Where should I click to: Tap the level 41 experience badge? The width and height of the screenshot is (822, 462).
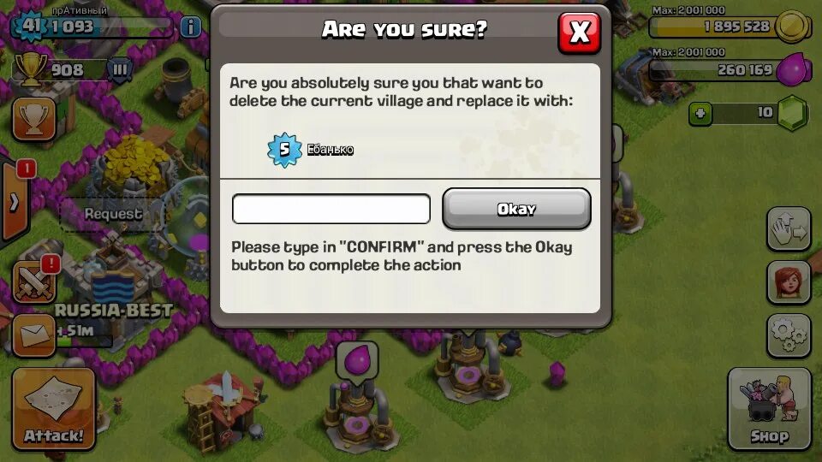pos(32,25)
